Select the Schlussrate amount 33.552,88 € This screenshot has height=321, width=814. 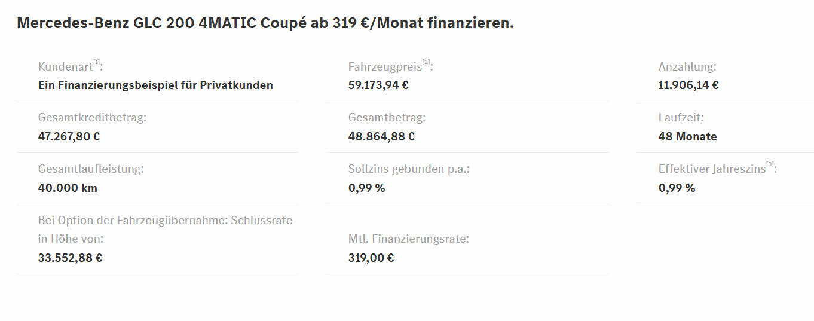click(70, 258)
